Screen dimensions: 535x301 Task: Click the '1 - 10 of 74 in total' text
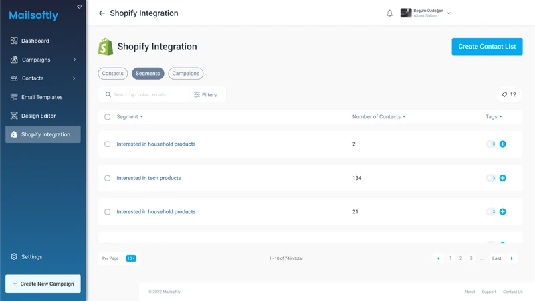286,258
